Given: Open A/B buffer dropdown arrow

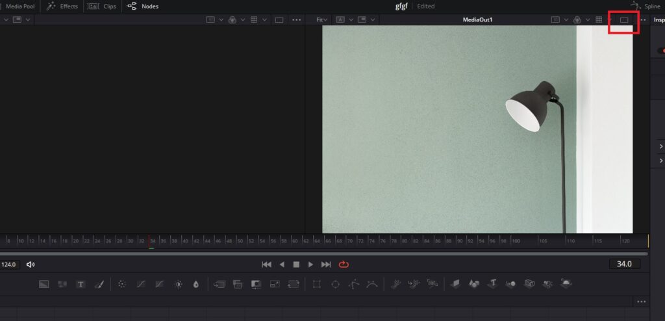Looking at the screenshot, I should point(351,19).
